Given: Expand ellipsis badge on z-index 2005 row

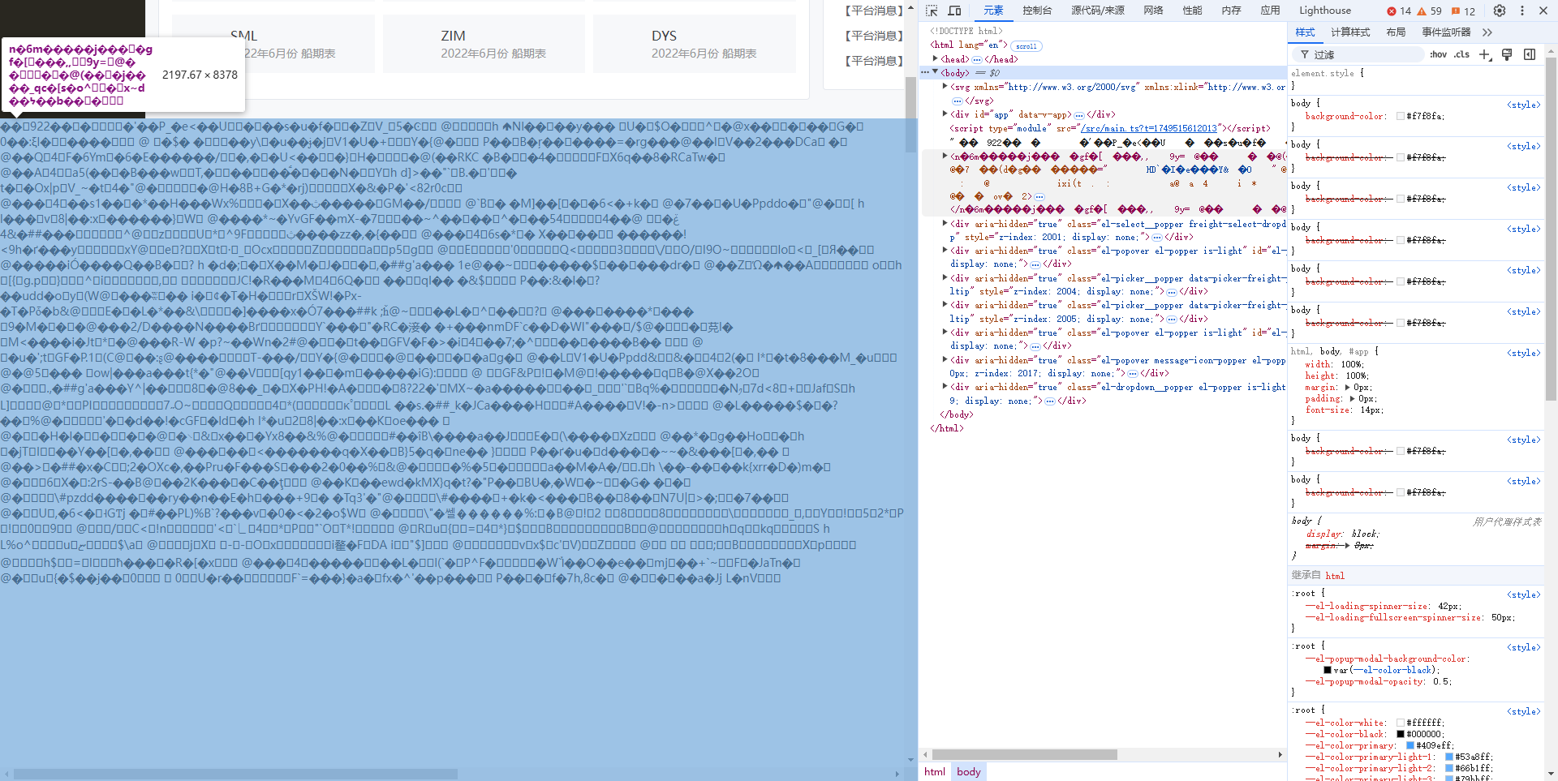Looking at the screenshot, I should click(x=1172, y=320).
